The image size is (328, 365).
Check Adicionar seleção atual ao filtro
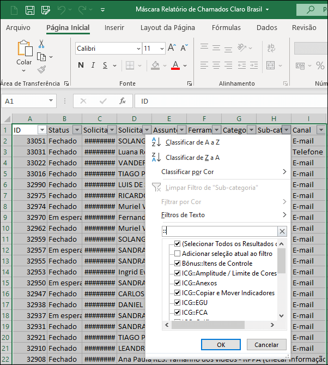pyautogui.click(x=178, y=254)
